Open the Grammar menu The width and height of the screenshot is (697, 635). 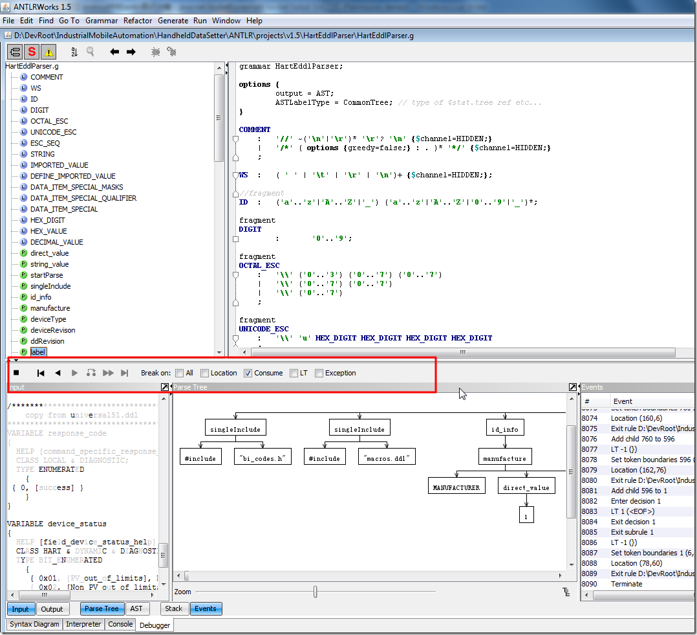point(102,21)
